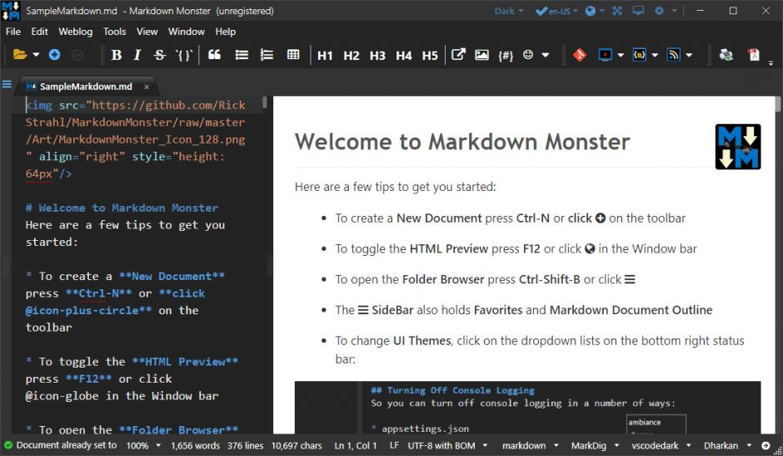783x456 pixels.
Task: Apply italic formatting
Action: 137,55
